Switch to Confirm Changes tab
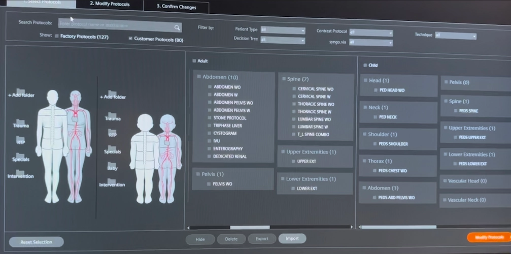This screenshot has width=511, height=254. pyautogui.click(x=176, y=7)
